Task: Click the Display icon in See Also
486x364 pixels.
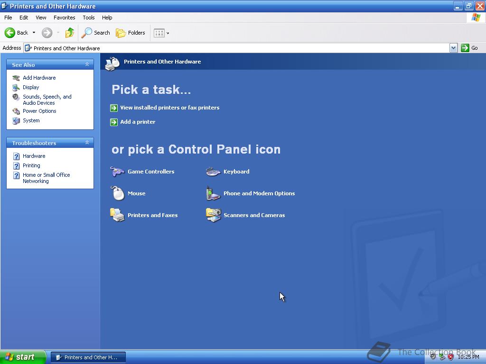Action: point(16,87)
